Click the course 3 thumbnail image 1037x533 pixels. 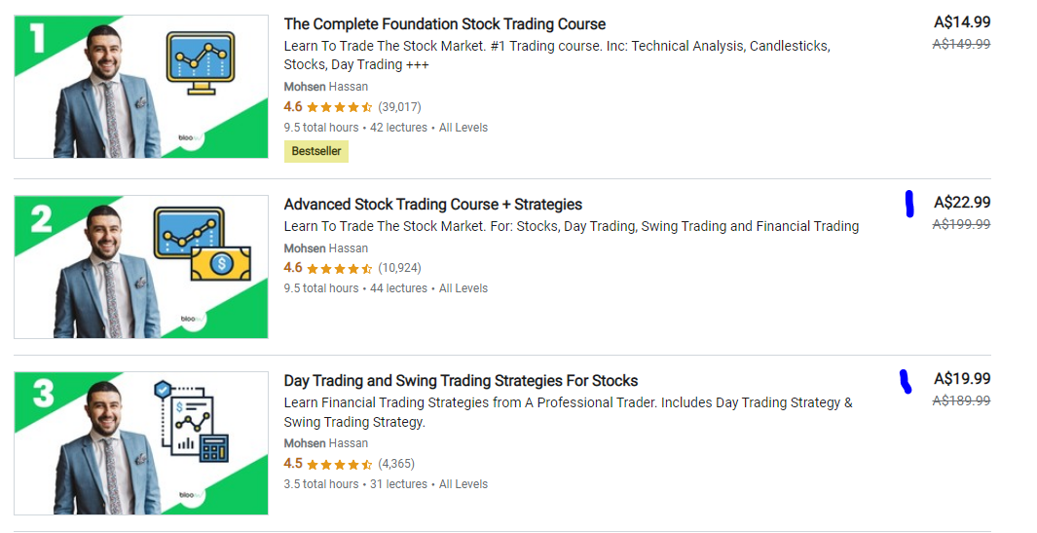pyautogui.click(x=141, y=443)
